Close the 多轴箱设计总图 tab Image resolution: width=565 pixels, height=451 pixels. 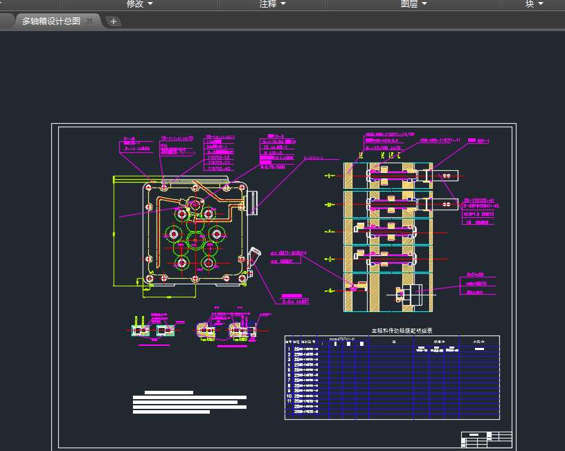pyautogui.click(x=90, y=21)
